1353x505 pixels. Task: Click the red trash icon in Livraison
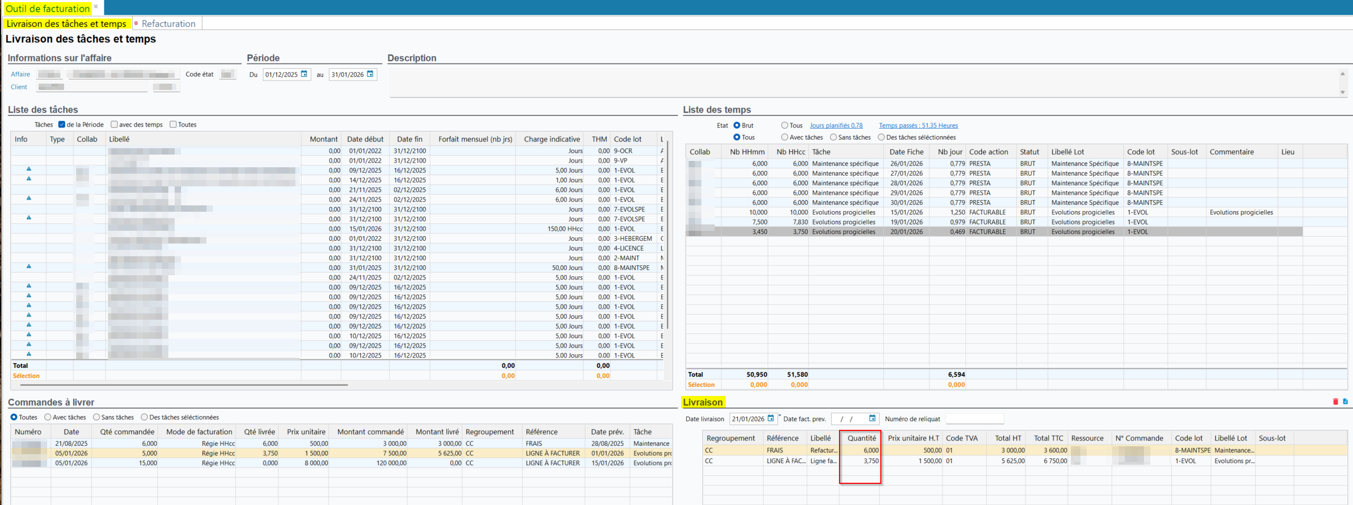[x=1335, y=402]
